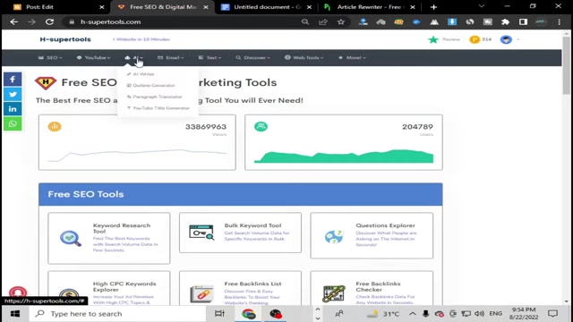The image size is (573, 322).
Task: Select Outline Generator from the menu
Action: (151, 86)
